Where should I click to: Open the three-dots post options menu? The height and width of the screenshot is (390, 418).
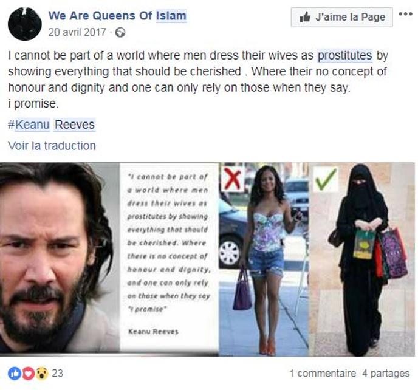tap(405, 14)
